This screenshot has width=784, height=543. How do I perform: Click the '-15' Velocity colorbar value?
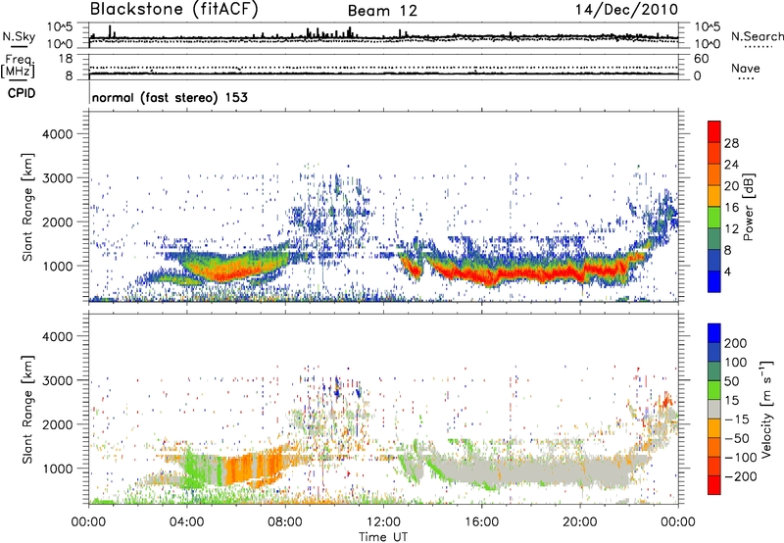click(737, 420)
